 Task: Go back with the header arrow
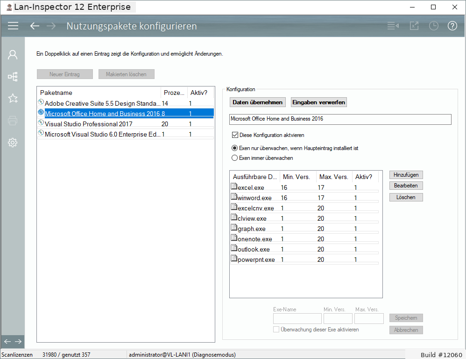tap(35, 26)
